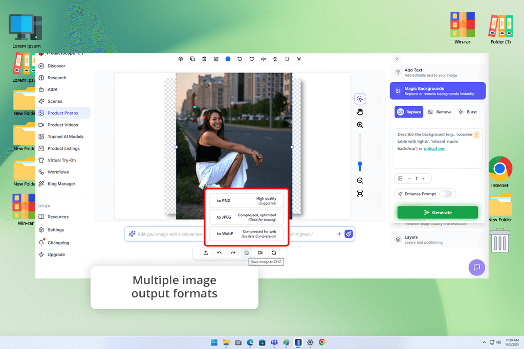The image size is (524, 349).
Task: Activate the hand pan tool
Action: click(360, 112)
